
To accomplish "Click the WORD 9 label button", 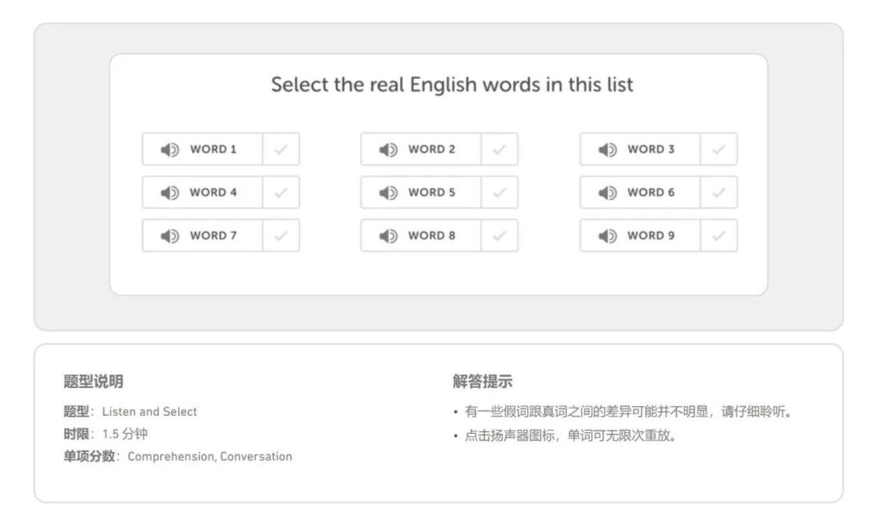I will click(x=651, y=236).
